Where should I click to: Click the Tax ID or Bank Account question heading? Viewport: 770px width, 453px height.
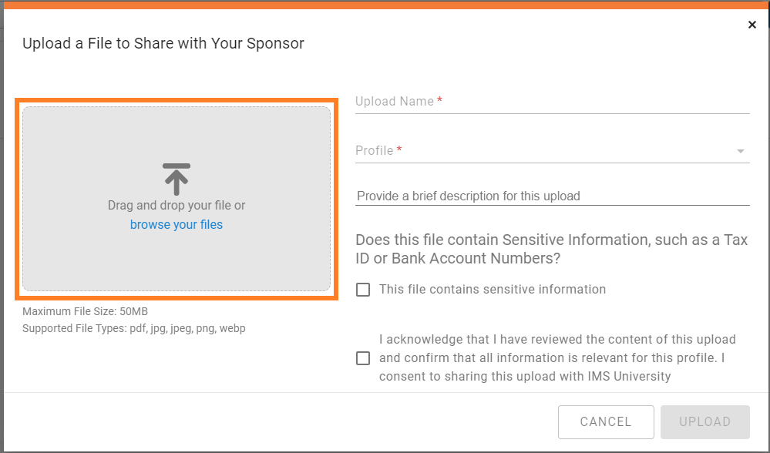click(551, 249)
